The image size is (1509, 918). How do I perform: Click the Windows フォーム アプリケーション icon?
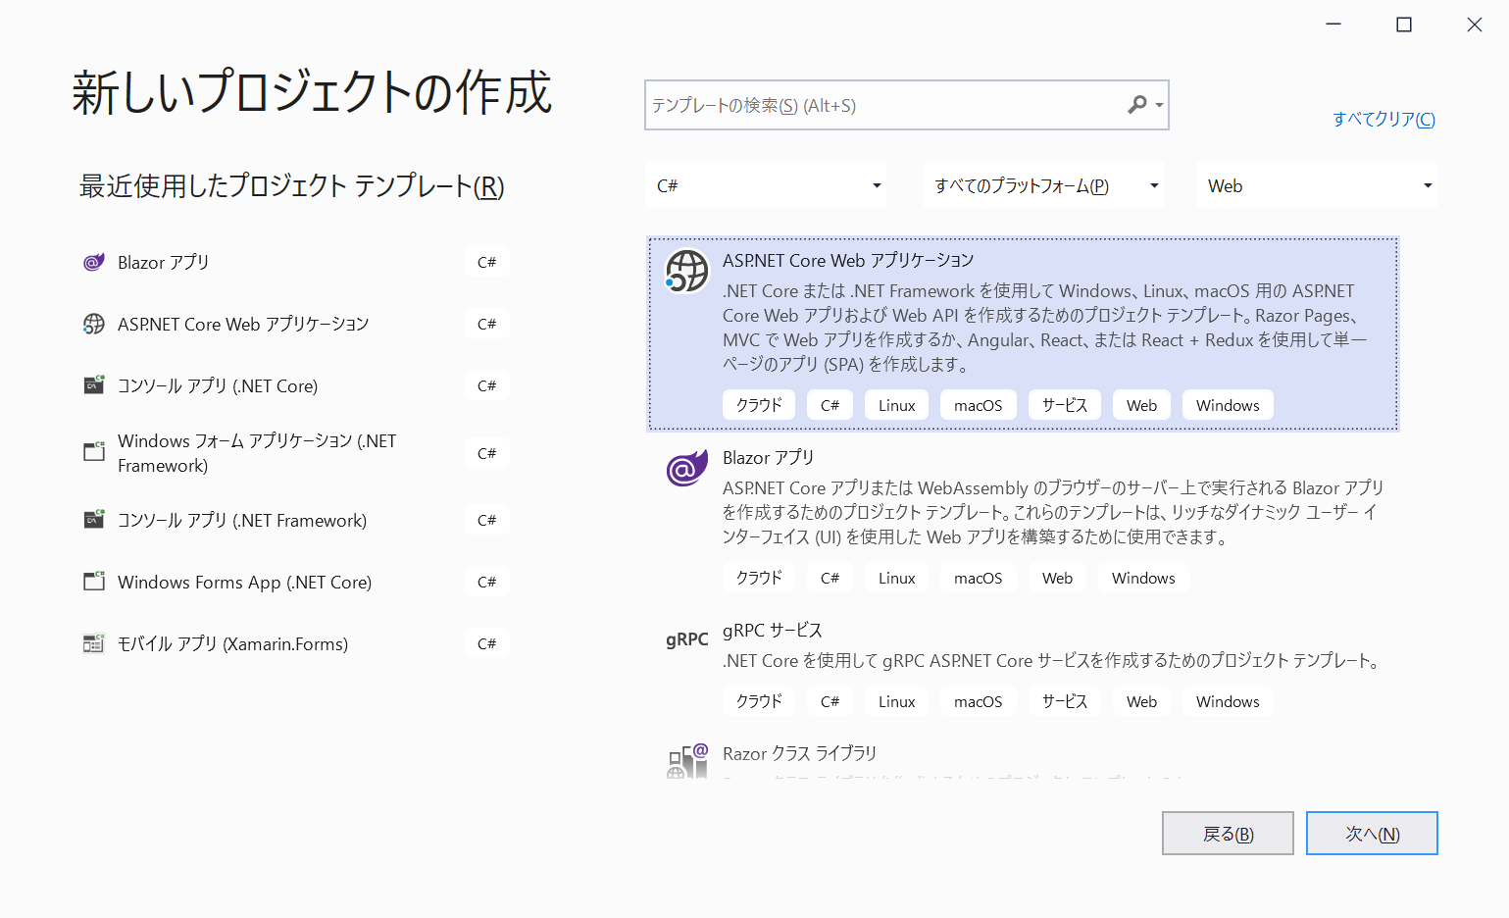tap(93, 451)
